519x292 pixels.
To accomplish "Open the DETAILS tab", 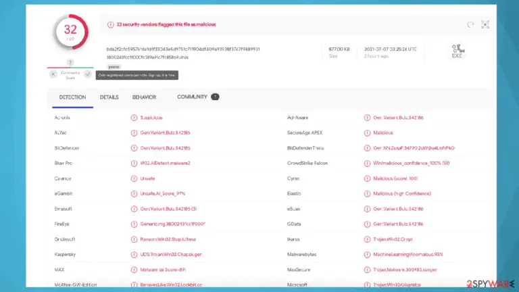I will tap(109, 97).
